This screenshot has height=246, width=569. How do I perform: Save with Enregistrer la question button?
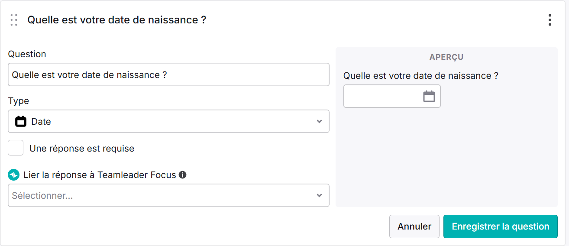pos(501,227)
